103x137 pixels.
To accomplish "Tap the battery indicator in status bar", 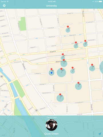I will (100, 1).
